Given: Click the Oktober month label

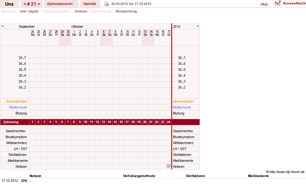Looking at the screenshot, I should [x=77, y=27].
